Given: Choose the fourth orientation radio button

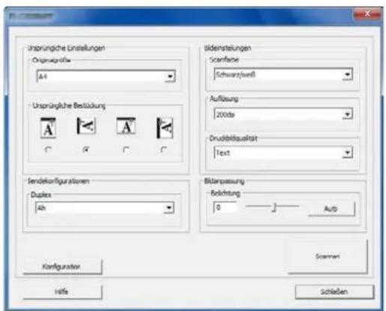Looking at the screenshot, I should tap(163, 150).
